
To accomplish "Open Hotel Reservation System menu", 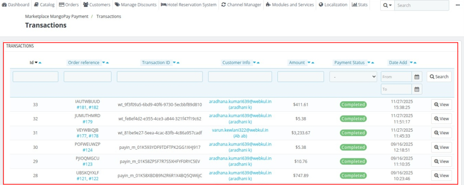I will (x=189, y=5).
